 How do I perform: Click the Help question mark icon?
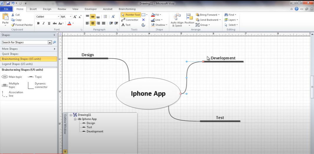click(x=297, y=9)
